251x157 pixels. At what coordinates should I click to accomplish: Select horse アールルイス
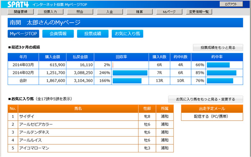coord(31,140)
